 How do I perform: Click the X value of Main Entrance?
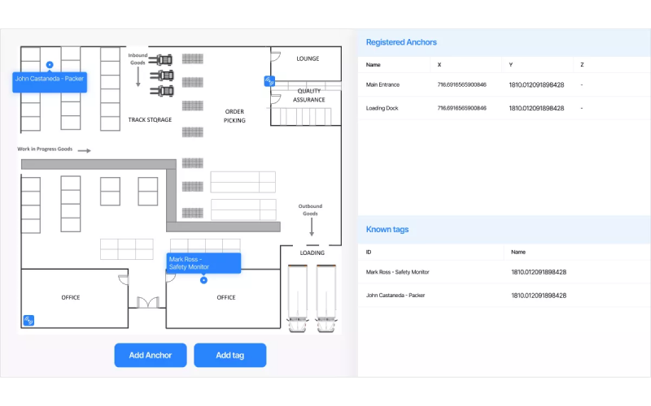coord(461,84)
